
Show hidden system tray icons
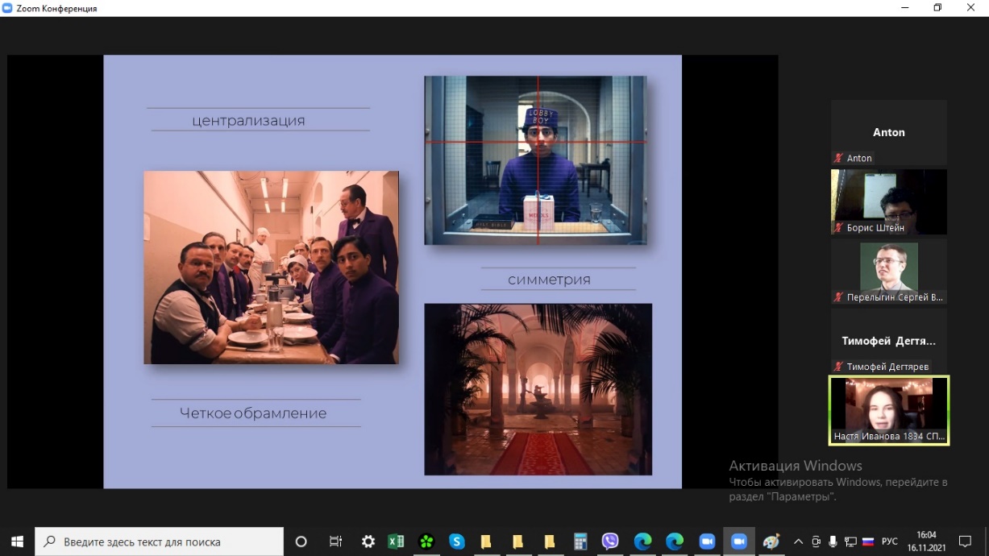pyautogui.click(x=799, y=541)
